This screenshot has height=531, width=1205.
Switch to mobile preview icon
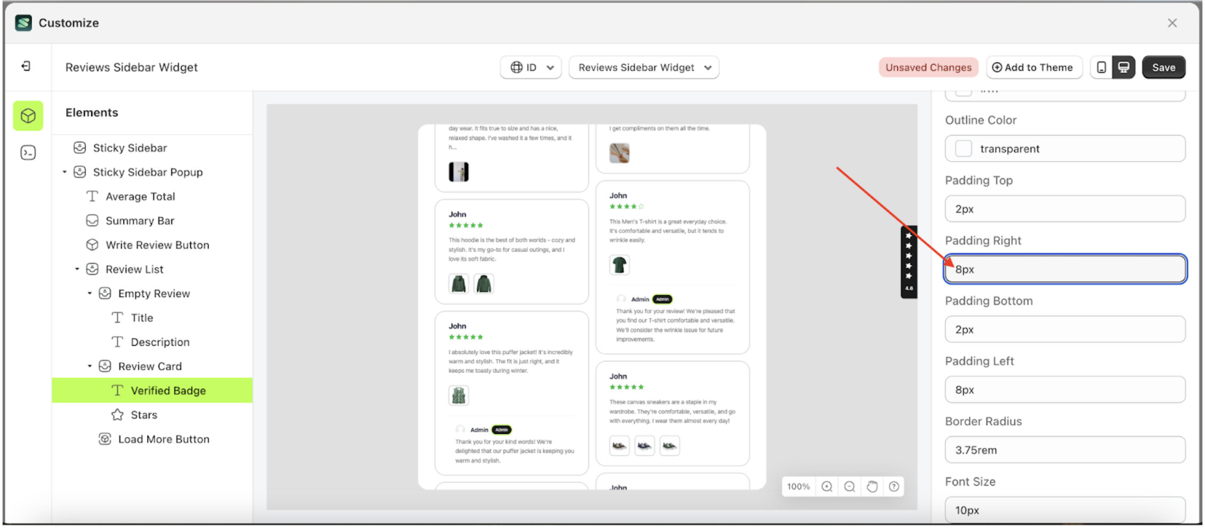(x=1101, y=67)
